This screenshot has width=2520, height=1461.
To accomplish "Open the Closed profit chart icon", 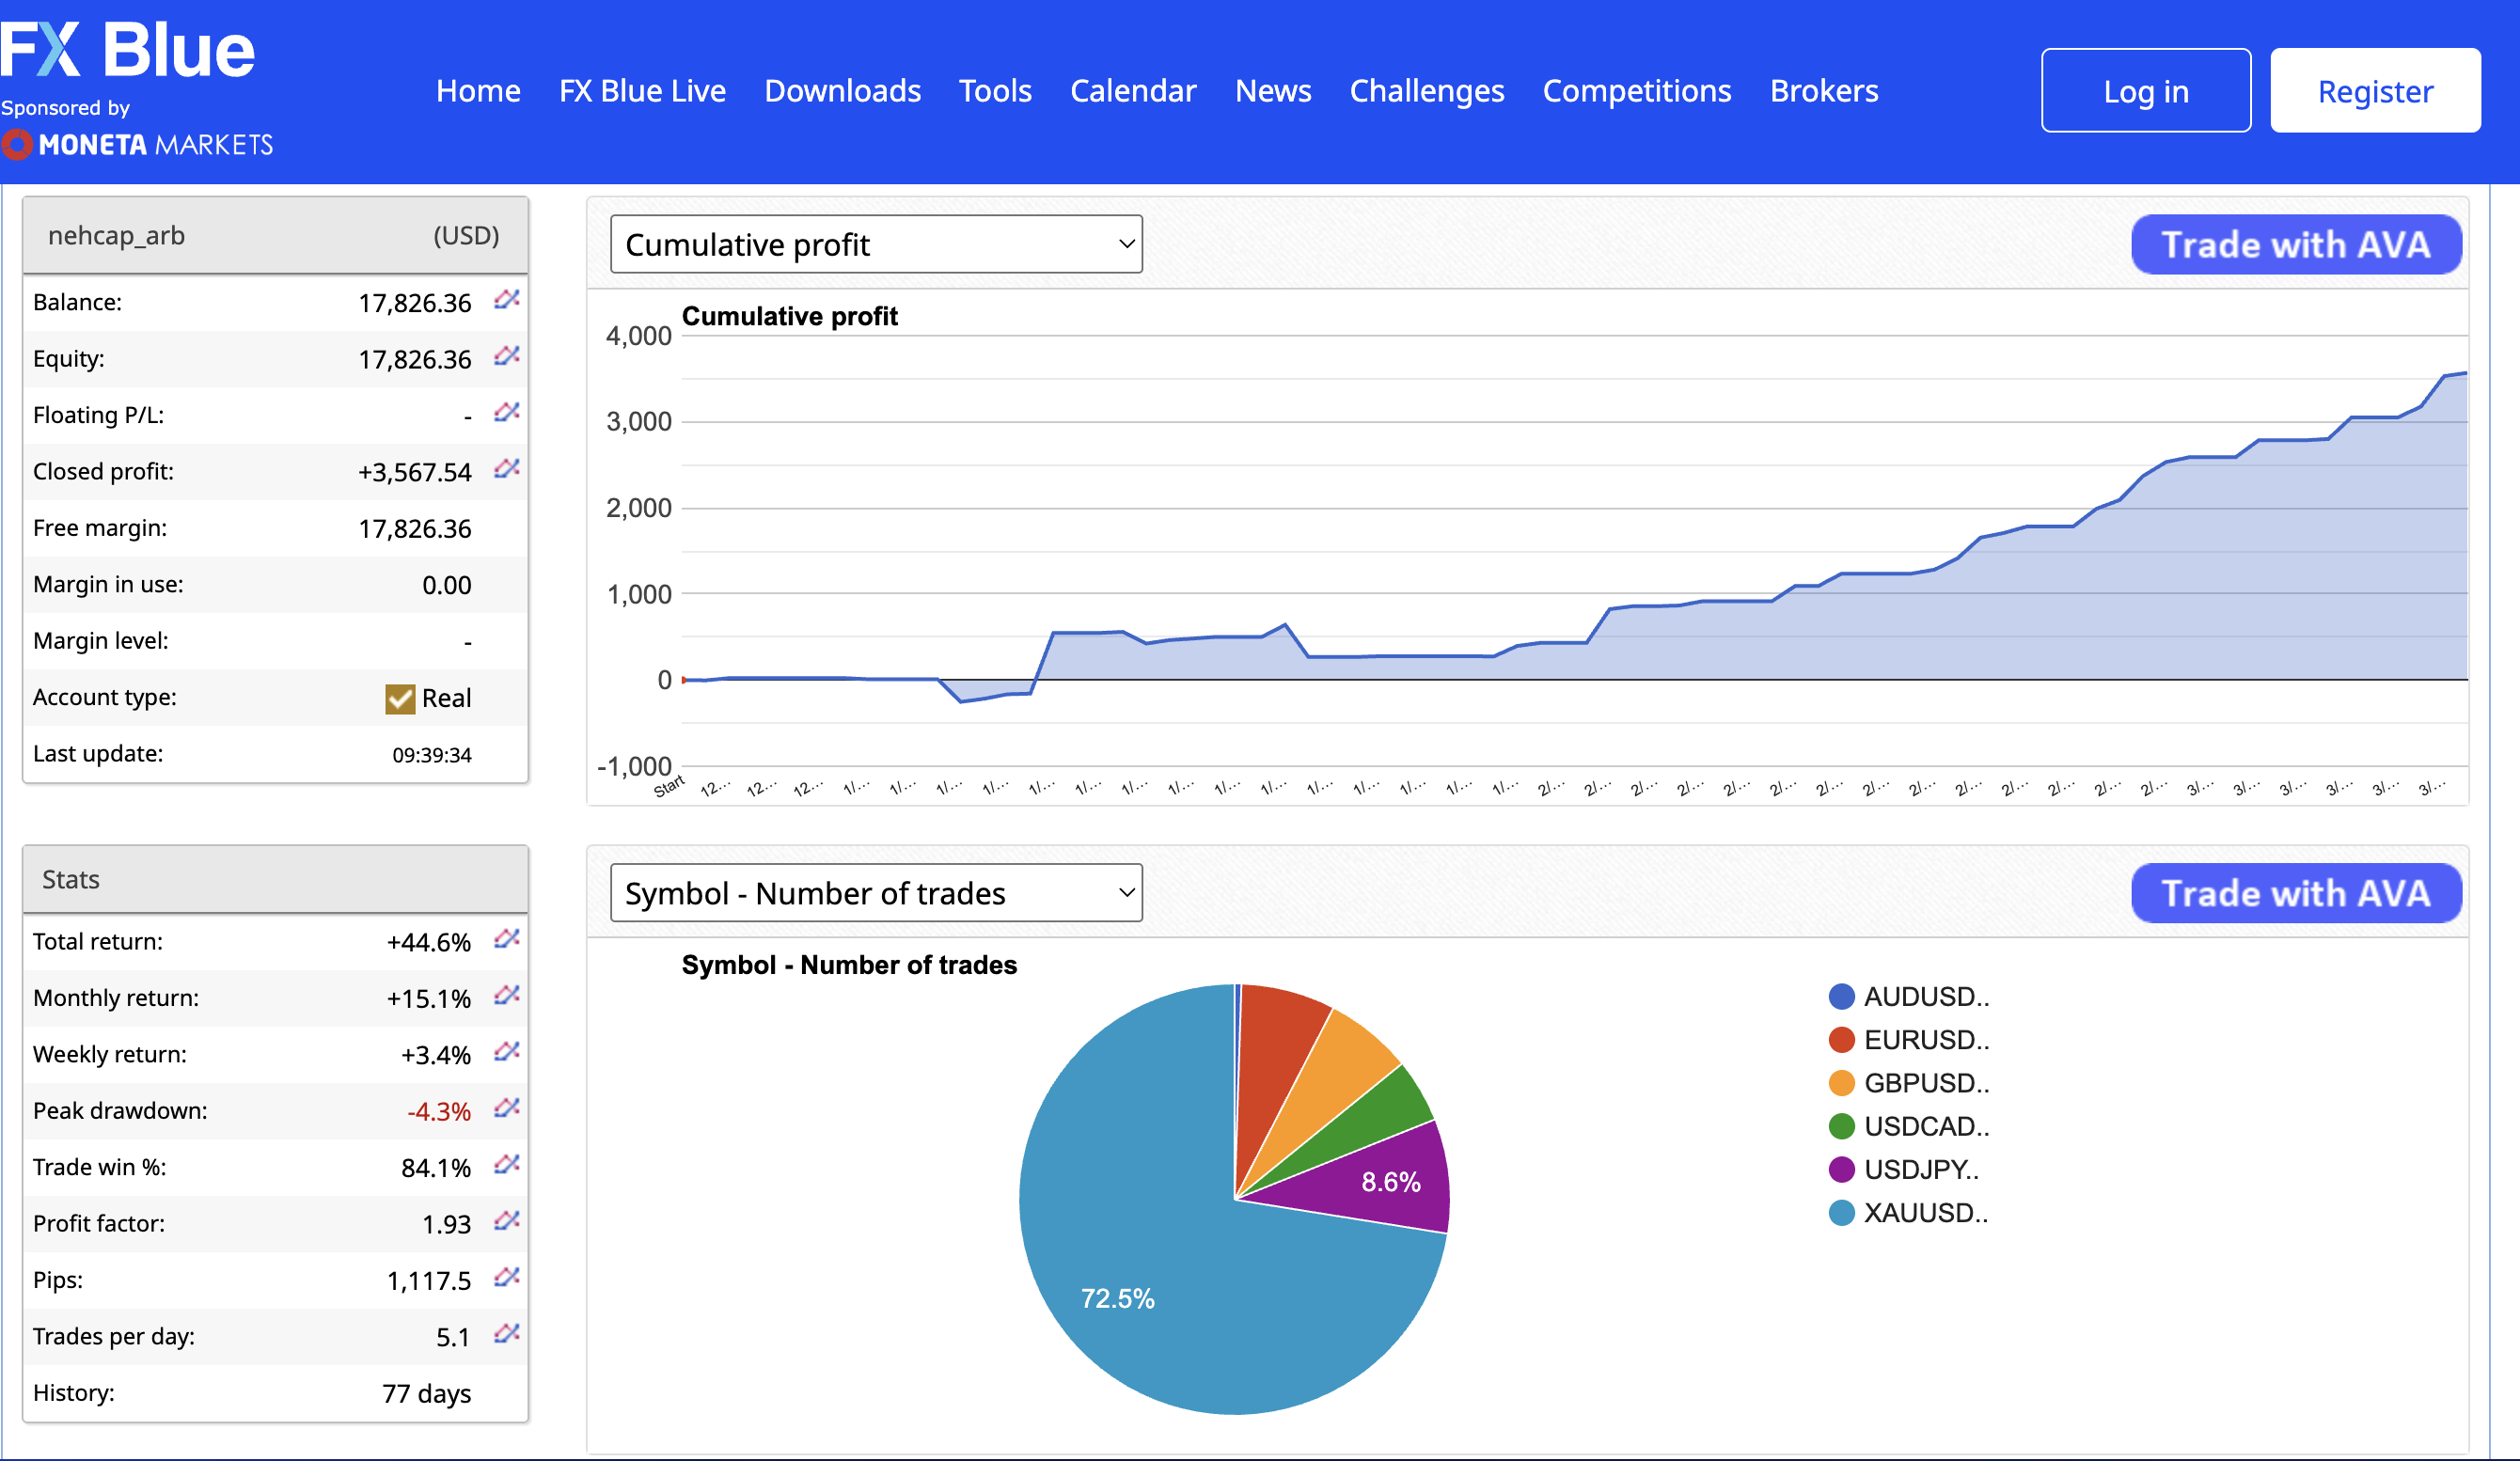I will point(507,469).
